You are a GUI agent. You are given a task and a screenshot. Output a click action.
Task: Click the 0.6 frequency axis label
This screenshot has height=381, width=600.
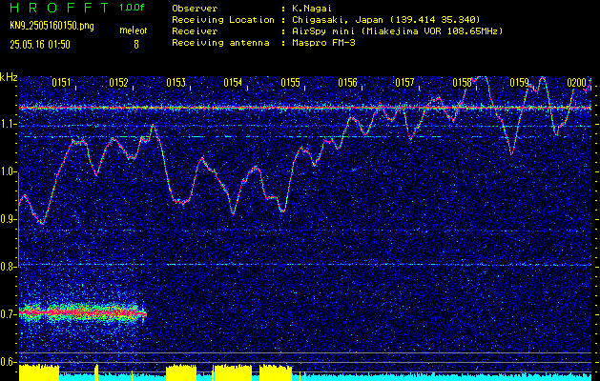pos(9,362)
